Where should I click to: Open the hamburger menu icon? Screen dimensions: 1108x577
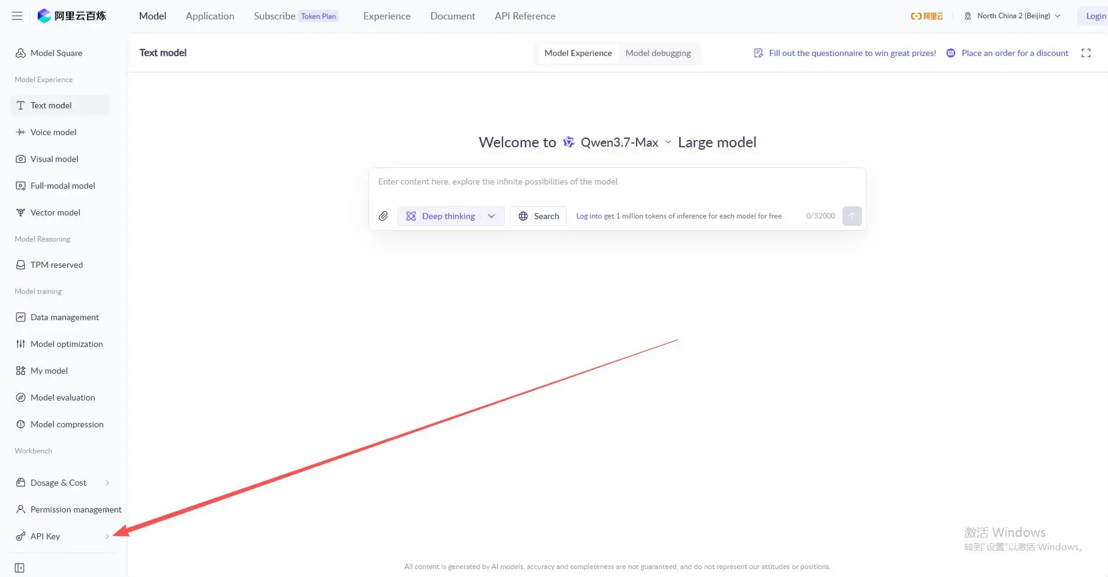[x=17, y=16]
